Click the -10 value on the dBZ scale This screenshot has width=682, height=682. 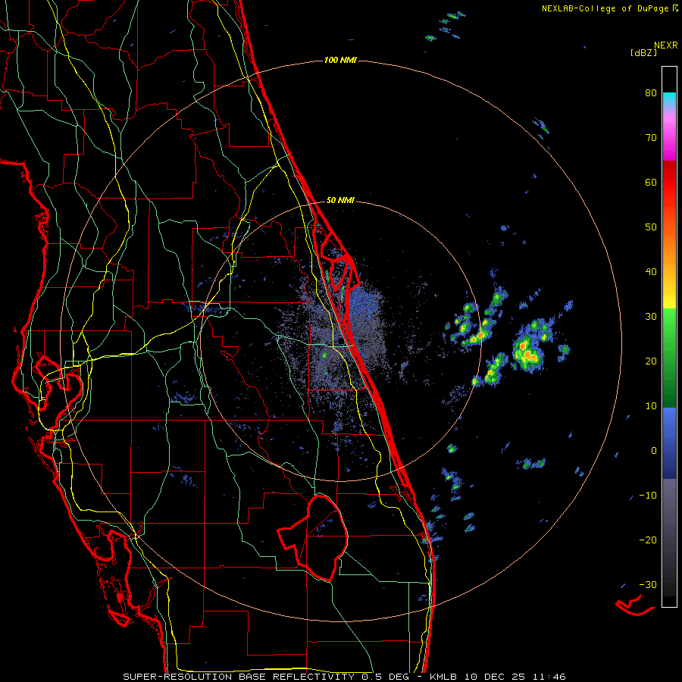(x=648, y=496)
